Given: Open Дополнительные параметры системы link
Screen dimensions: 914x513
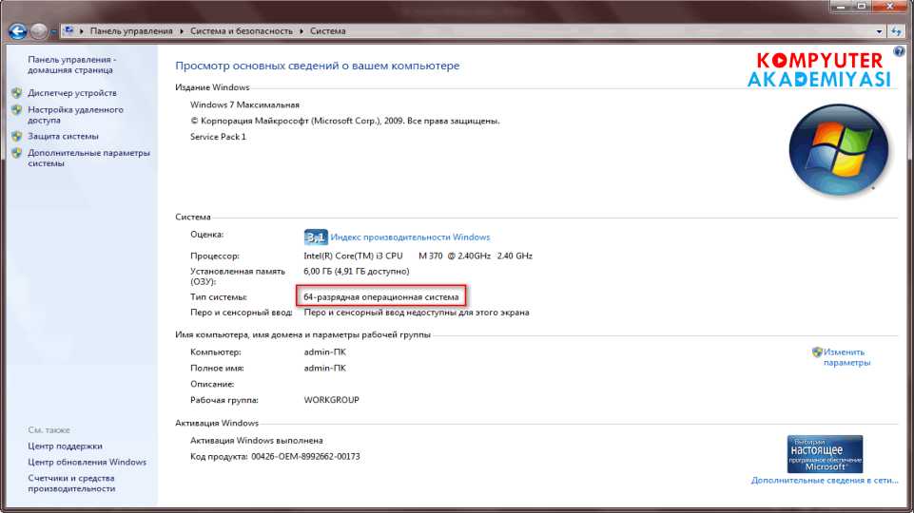Looking at the screenshot, I should [88, 158].
